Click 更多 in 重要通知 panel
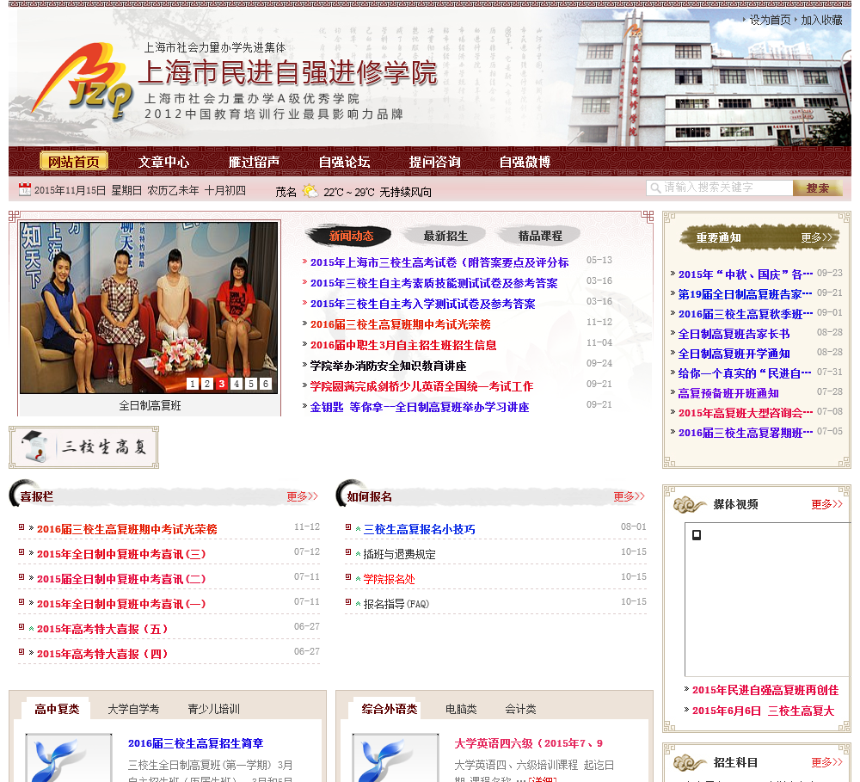The height and width of the screenshot is (782, 860). (817, 237)
